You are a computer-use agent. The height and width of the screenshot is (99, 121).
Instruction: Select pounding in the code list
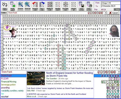click(5, 88)
